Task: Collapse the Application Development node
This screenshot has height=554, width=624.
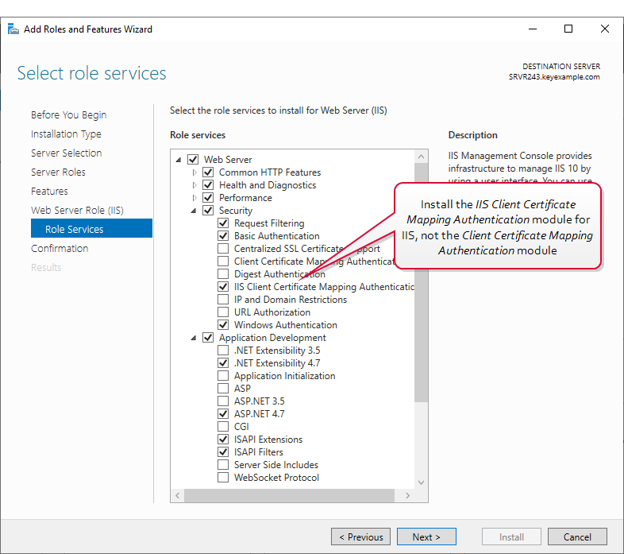Action: tap(194, 338)
